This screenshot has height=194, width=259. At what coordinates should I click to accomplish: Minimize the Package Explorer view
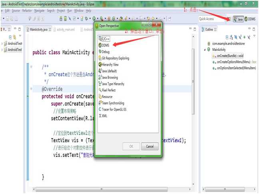[x=15, y=29]
